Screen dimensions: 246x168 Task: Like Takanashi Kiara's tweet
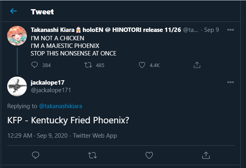[142, 65]
